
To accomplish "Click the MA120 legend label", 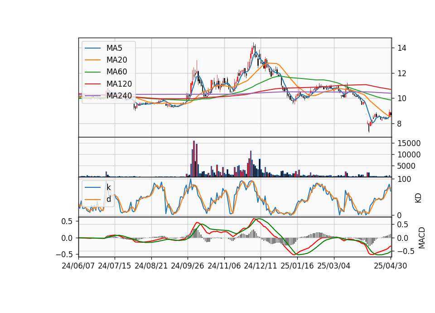I will [119, 84].
